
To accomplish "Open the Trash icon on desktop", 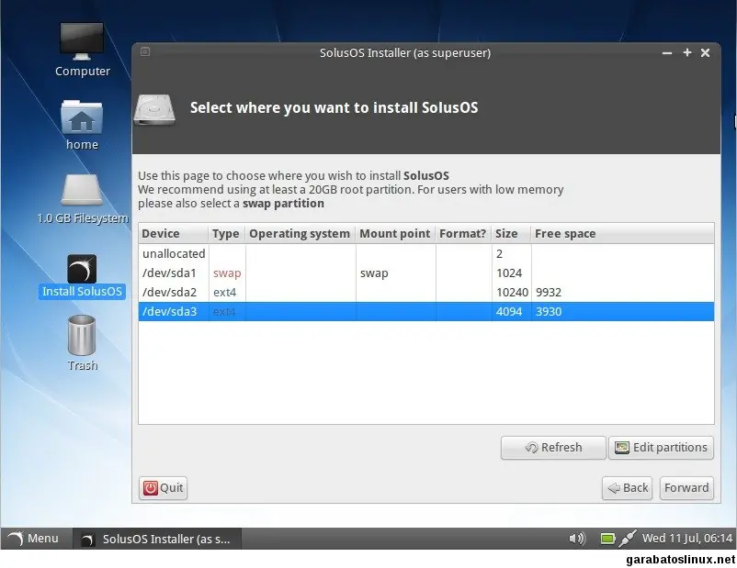I will tap(82, 343).
